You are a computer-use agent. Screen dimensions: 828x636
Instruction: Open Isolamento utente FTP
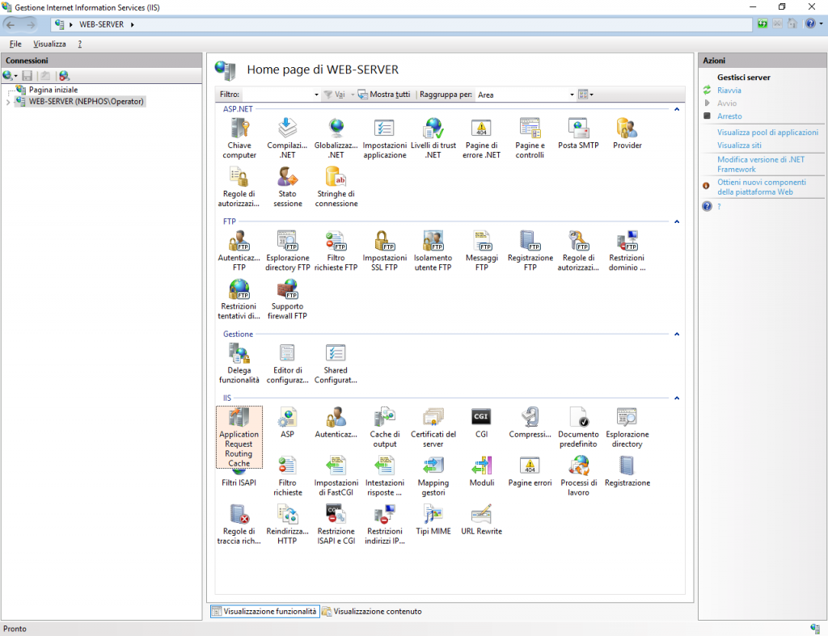[x=433, y=251]
